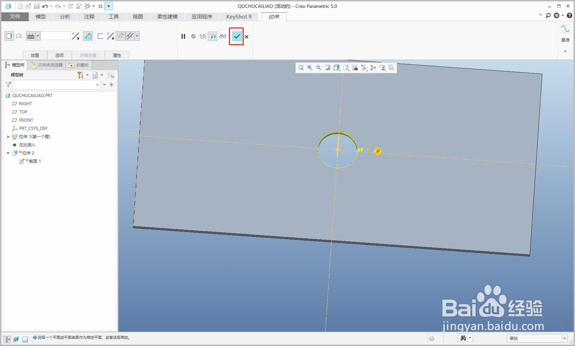Flip the depth direction arrow icon
Viewport: 575px width, 346px height.
[76, 36]
